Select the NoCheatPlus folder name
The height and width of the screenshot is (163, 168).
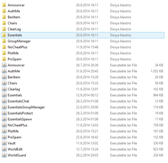18,47
